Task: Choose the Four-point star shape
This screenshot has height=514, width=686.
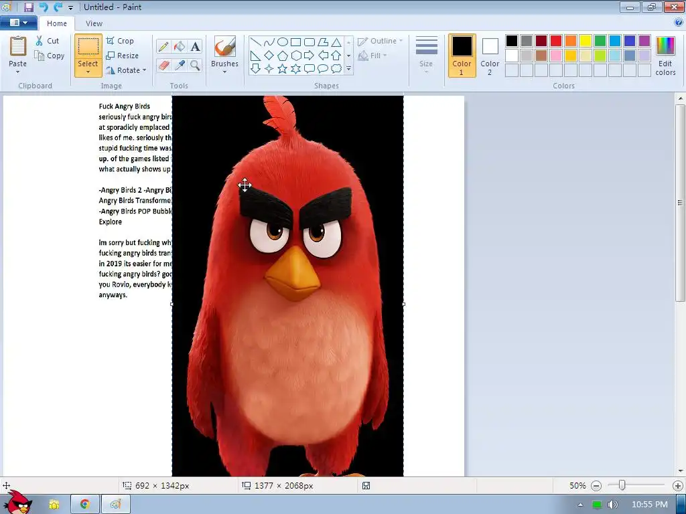Action: click(269, 69)
